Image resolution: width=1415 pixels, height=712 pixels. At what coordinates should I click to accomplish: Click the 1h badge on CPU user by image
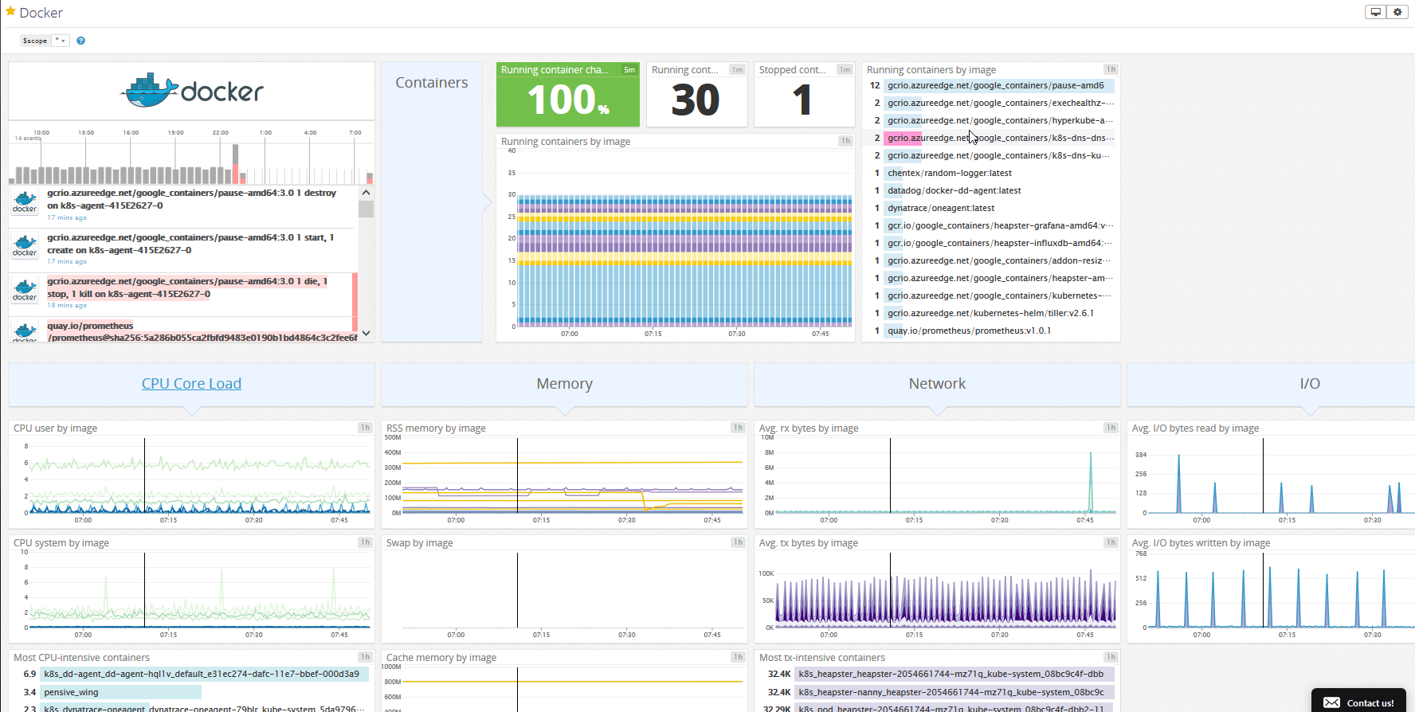[365, 428]
